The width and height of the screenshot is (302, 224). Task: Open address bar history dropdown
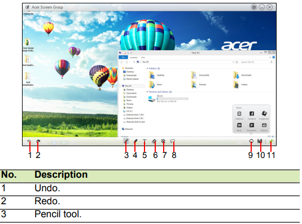point(233,62)
